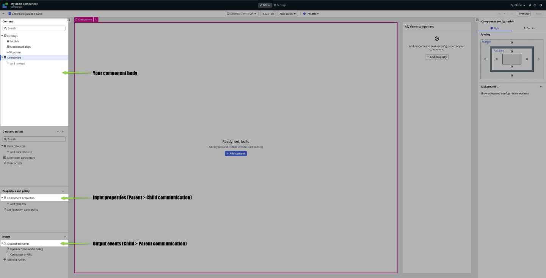
Task: Open announcements via the megaphone icon
Action: pyautogui.click(x=530, y=5)
